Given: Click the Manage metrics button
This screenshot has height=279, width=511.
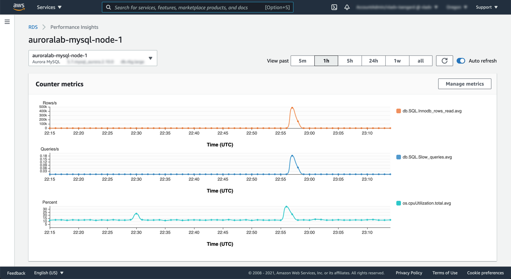Looking at the screenshot, I should (465, 84).
